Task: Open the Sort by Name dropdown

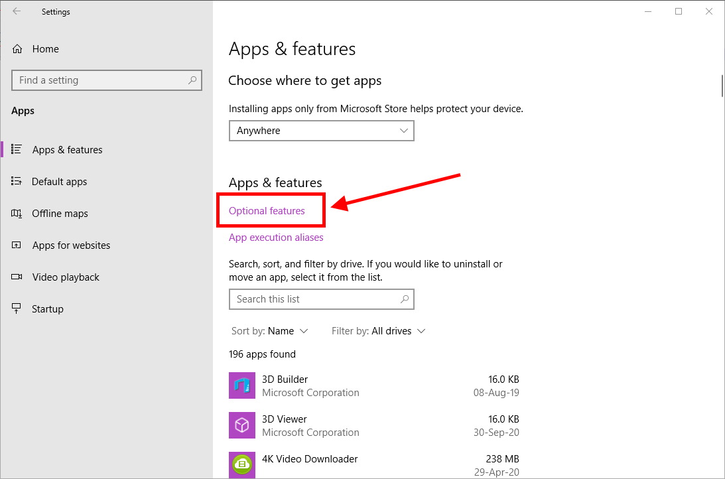Action: pos(269,331)
